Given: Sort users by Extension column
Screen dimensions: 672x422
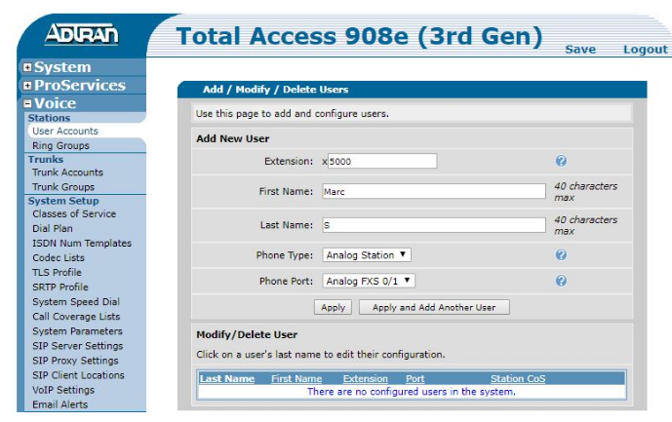Looking at the screenshot, I should pyautogui.click(x=365, y=379).
